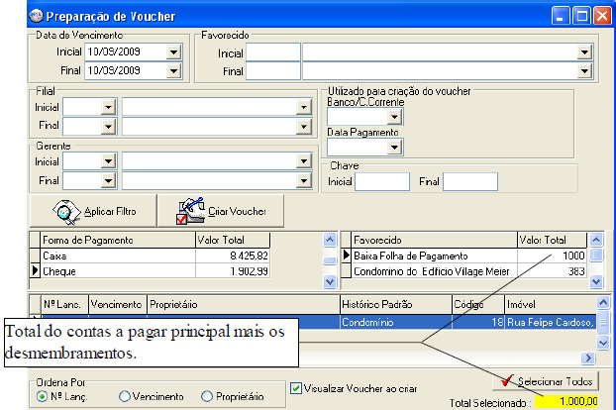Image resolution: width=616 pixels, height=410 pixels.
Task: Expand the Banco/C.Corrente dropdown
Action: point(393,117)
